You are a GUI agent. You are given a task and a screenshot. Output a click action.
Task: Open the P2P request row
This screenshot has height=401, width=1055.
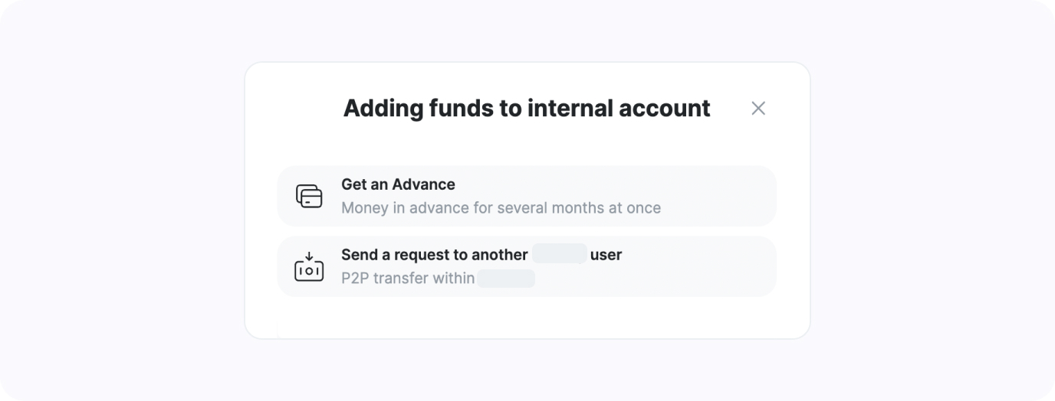click(527, 266)
